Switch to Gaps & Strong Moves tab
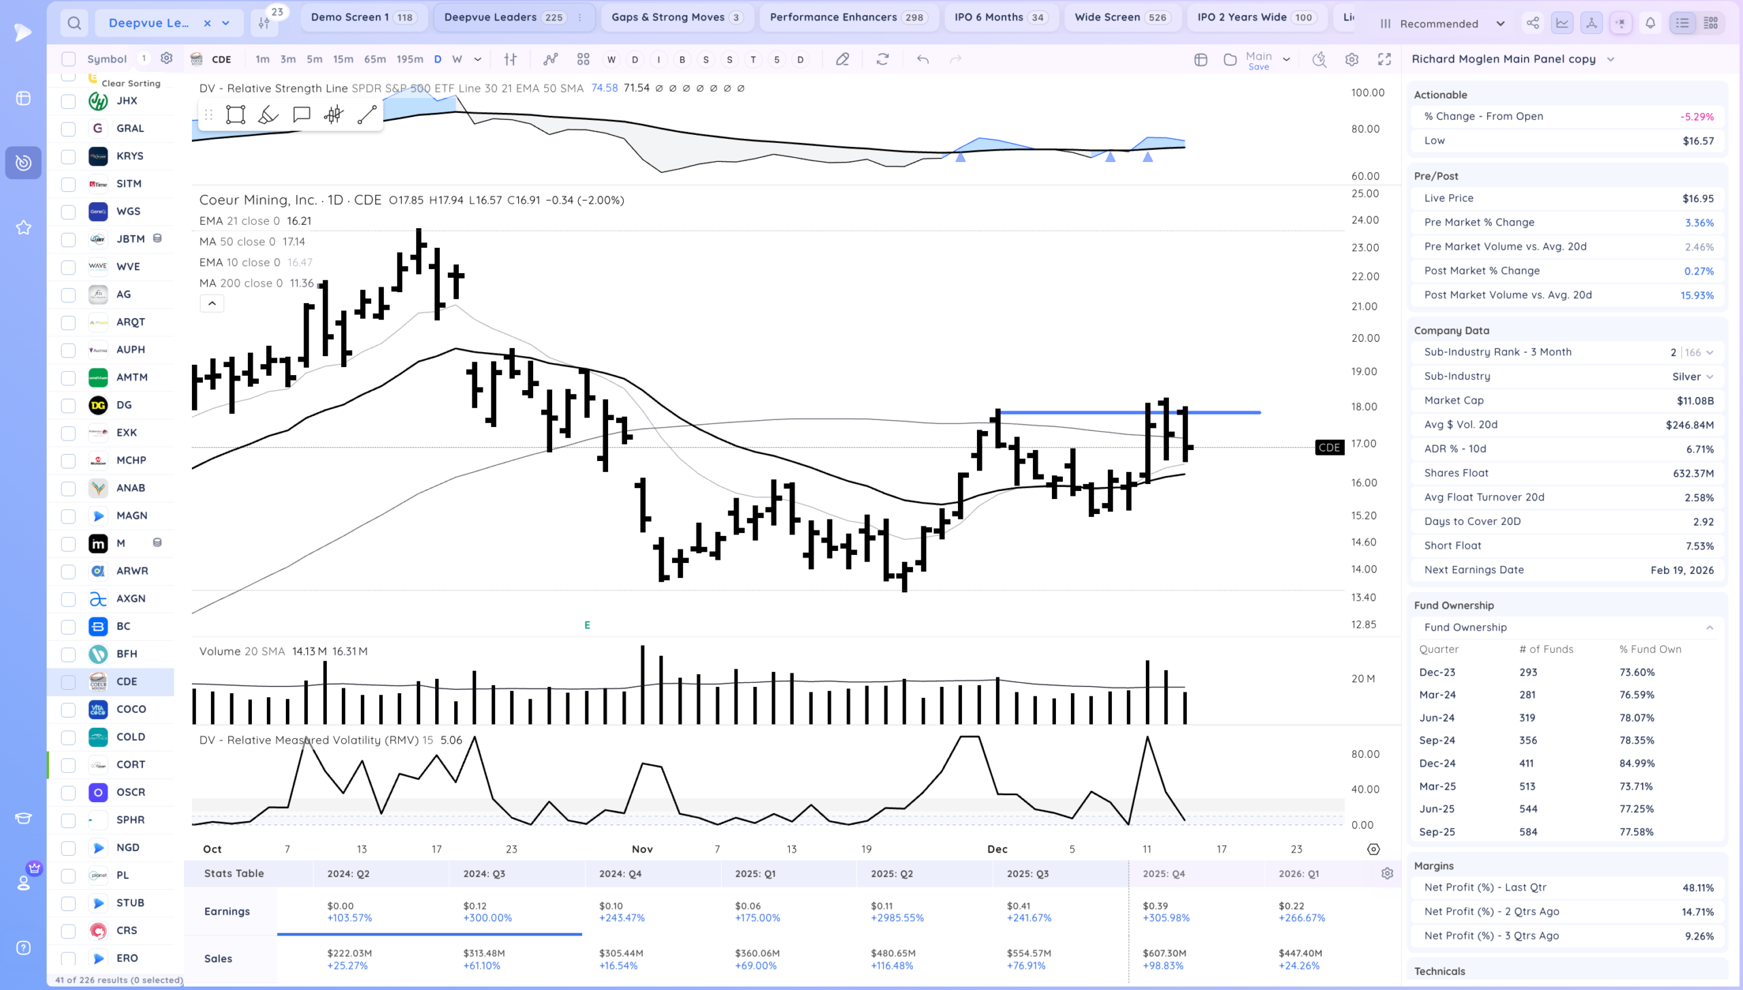 [676, 18]
